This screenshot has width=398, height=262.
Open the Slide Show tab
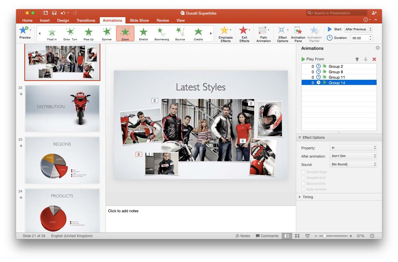[x=139, y=20]
